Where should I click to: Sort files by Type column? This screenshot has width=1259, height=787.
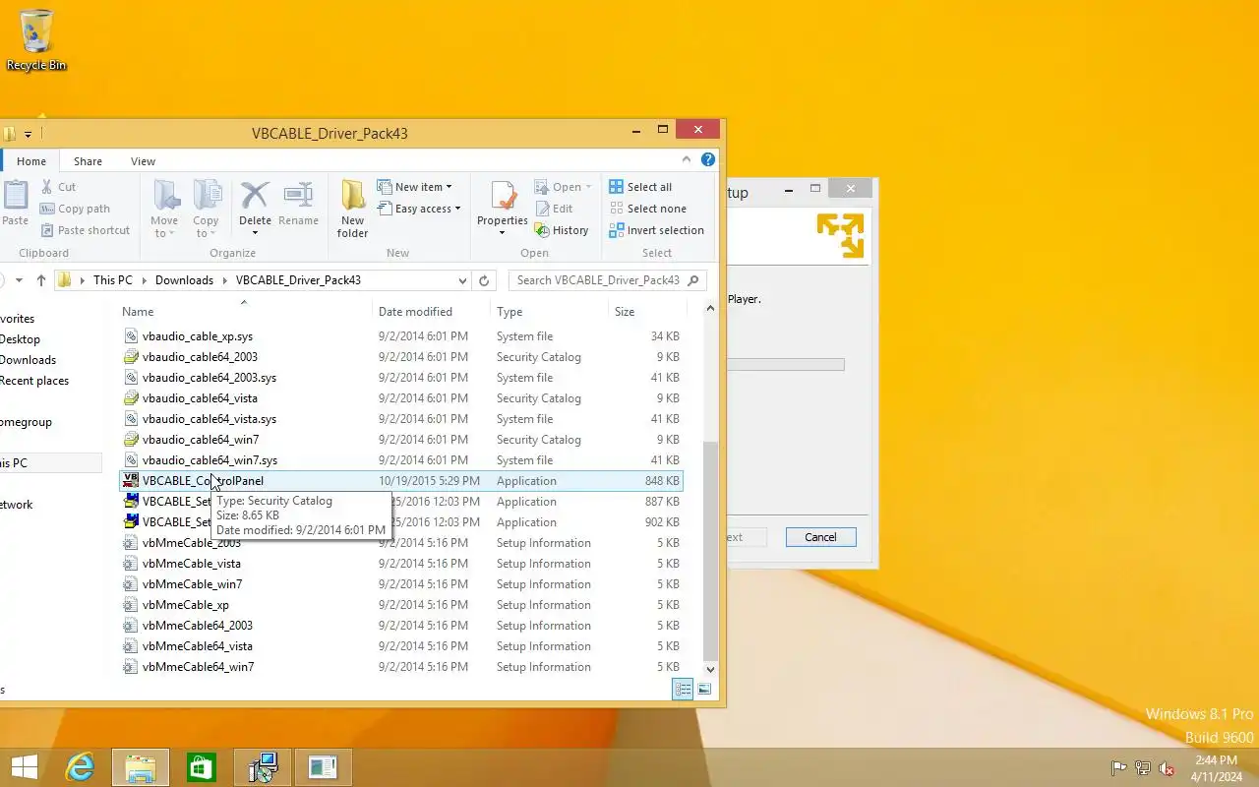(x=549, y=312)
